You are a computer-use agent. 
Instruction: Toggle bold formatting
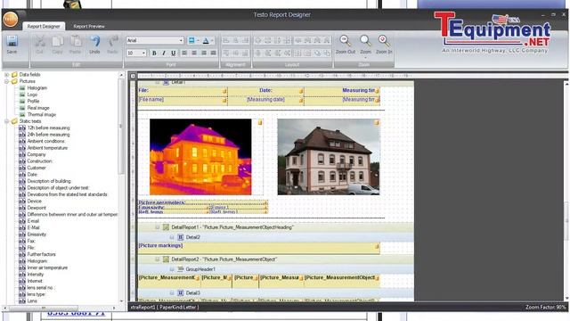[154, 53]
